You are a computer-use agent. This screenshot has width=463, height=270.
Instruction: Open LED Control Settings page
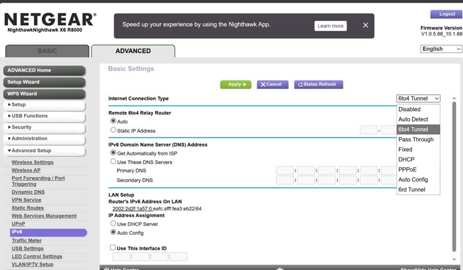(x=37, y=257)
